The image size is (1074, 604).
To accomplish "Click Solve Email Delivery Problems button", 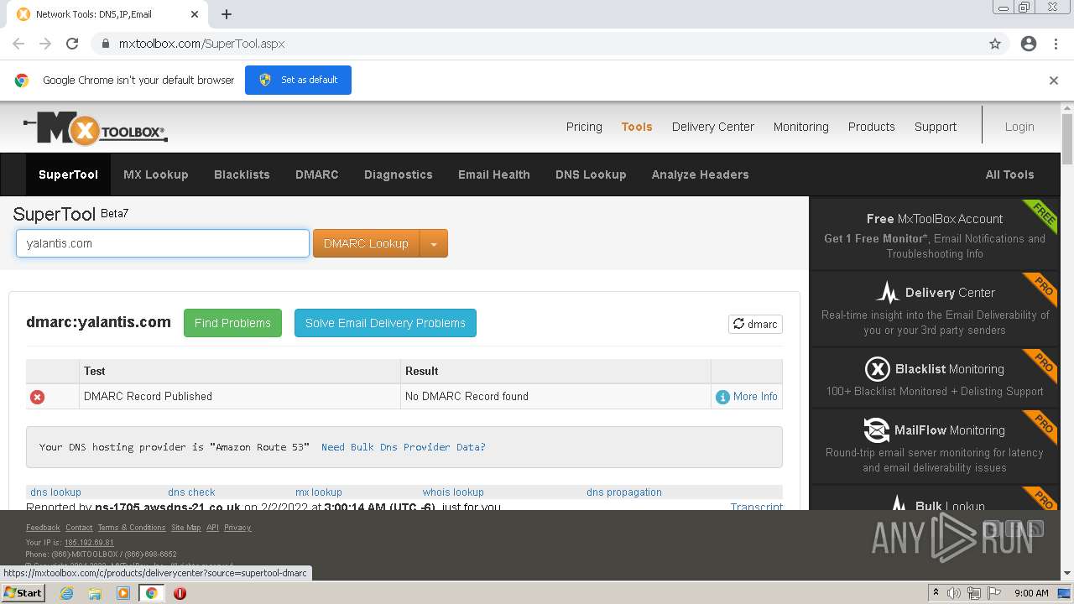I will pos(385,323).
